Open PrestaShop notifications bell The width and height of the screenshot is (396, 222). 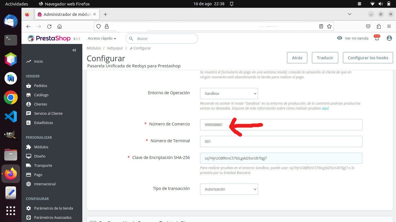pyautogui.click(x=377, y=38)
